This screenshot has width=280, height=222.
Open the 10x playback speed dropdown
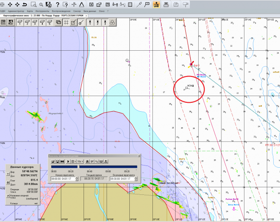click(80, 161)
